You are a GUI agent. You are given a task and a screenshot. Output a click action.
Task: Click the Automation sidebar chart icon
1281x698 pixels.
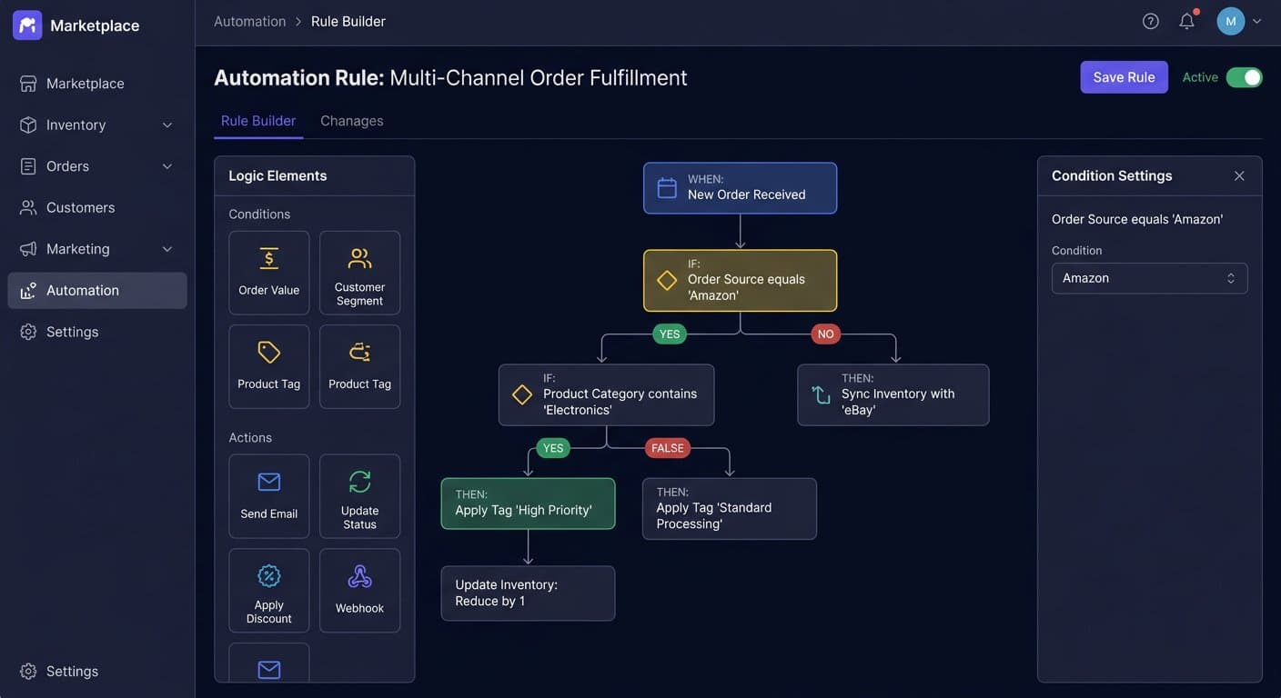pyautogui.click(x=28, y=290)
